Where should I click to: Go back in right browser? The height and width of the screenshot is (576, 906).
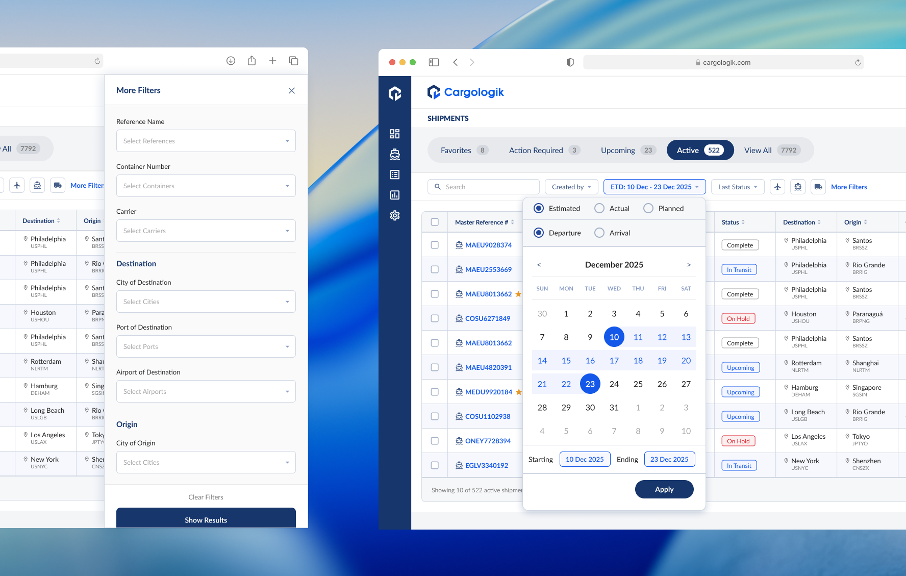point(455,62)
